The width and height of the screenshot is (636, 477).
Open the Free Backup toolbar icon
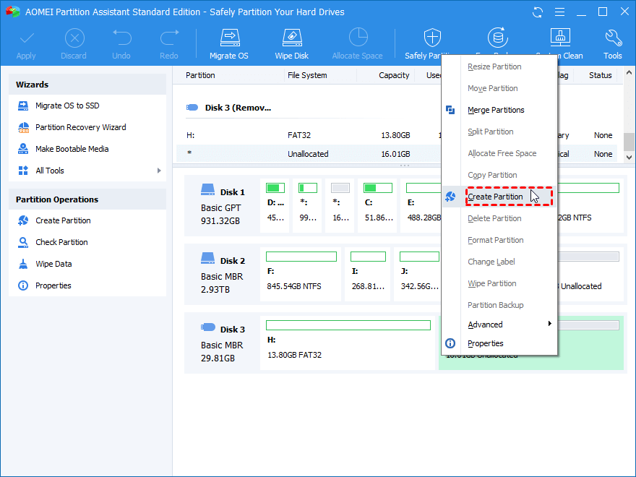[x=497, y=38]
